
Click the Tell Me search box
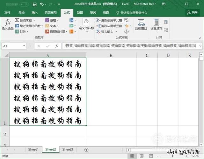132,13
